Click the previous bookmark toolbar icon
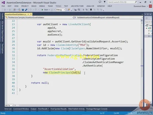This screenshot has height=115, width=153. (94, 10)
